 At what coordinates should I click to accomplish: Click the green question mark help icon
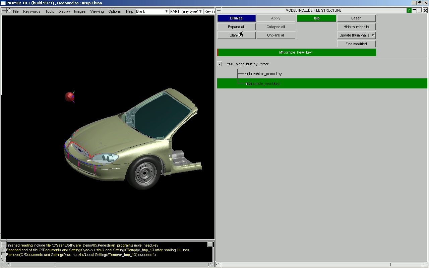click(x=409, y=10)
